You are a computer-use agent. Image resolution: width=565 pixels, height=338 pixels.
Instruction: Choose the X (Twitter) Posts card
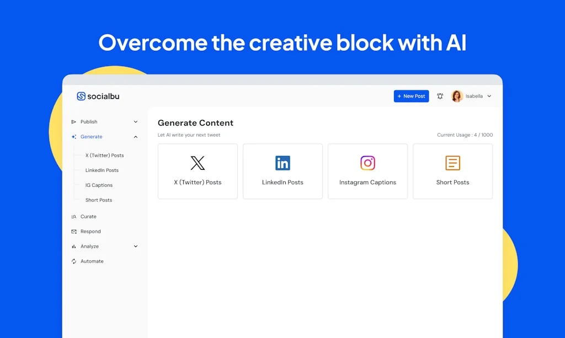point(198,171)
